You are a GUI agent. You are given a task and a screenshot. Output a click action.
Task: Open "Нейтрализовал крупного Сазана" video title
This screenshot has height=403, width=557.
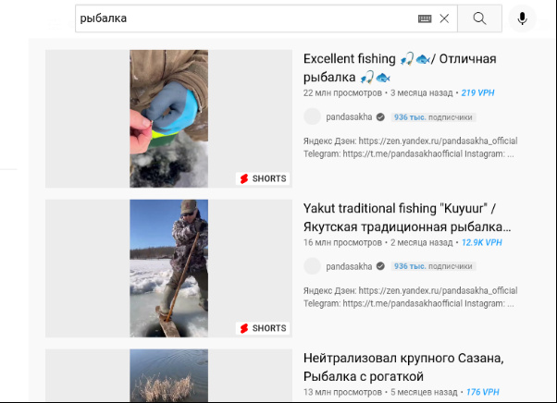click(402, 367)
